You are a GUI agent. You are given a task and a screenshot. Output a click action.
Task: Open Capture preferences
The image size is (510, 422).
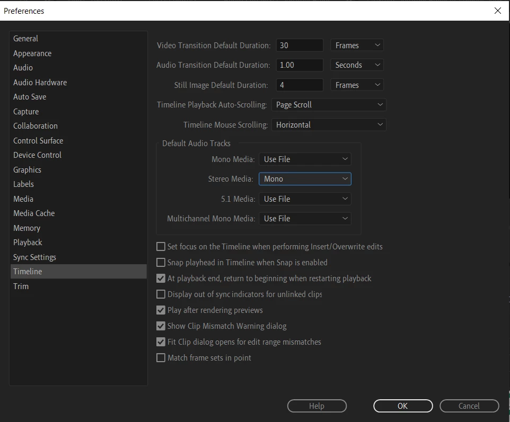pos(78,111)
